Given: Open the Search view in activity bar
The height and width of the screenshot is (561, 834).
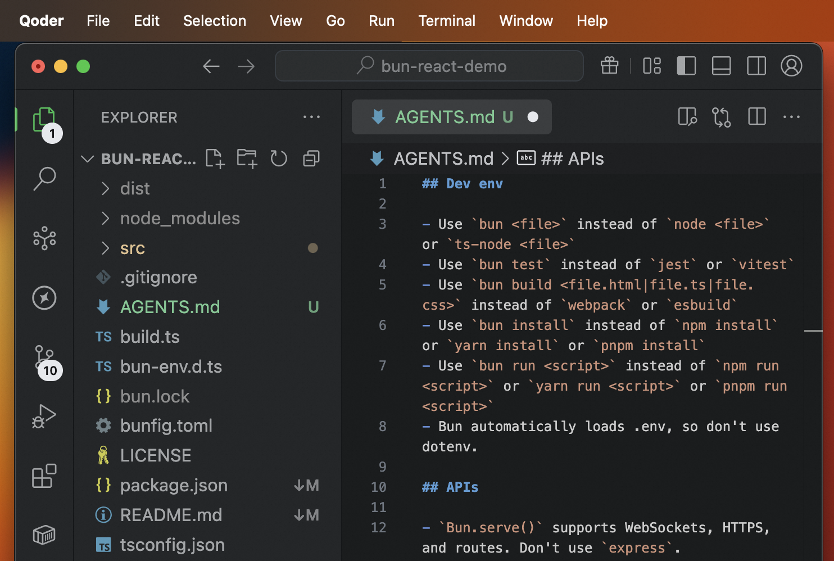Looking at the screenshot, I should click(44, 179).
